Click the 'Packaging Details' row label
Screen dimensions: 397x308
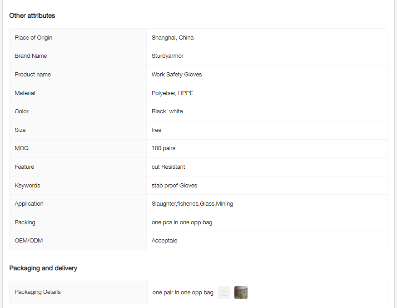[38, 292]
